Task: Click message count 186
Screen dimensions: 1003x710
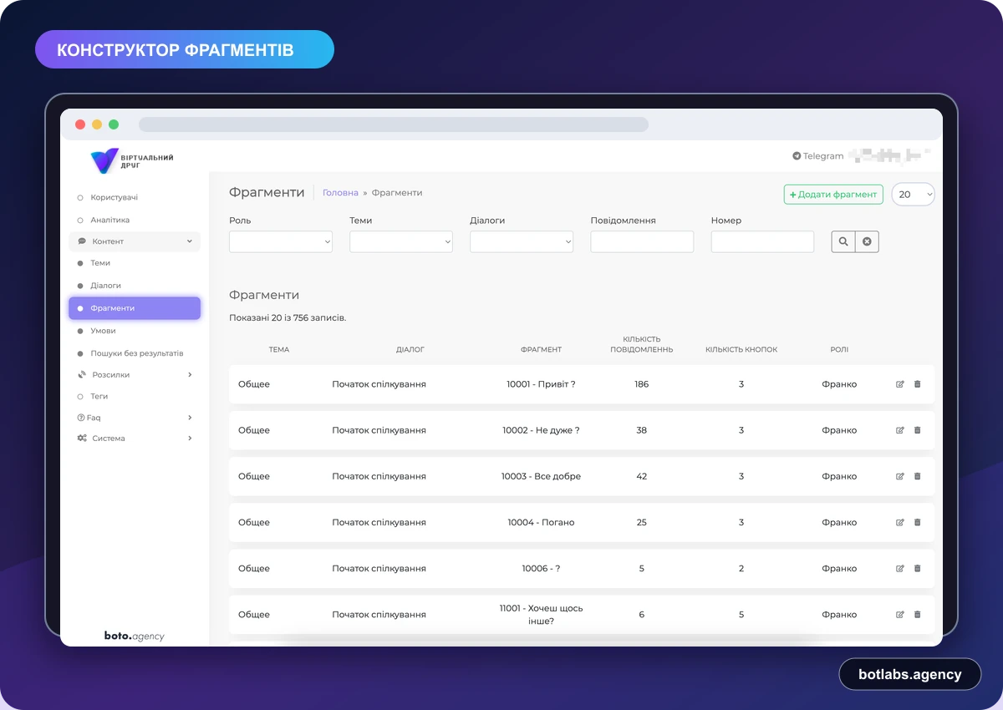Action: (642, 384)
